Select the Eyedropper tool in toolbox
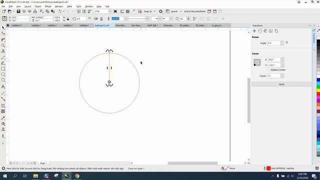This screenshot has width=320, height=180. 3,118
